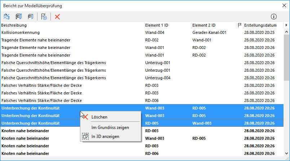
Task: Click RD-006 in the Falsches Verhältnis row
Action: pyautogui.click(x=152, y=100)
